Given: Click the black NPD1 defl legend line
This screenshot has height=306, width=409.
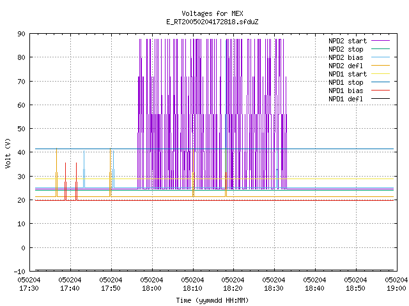Looking at the screenshot, I should tap(380, 99).
